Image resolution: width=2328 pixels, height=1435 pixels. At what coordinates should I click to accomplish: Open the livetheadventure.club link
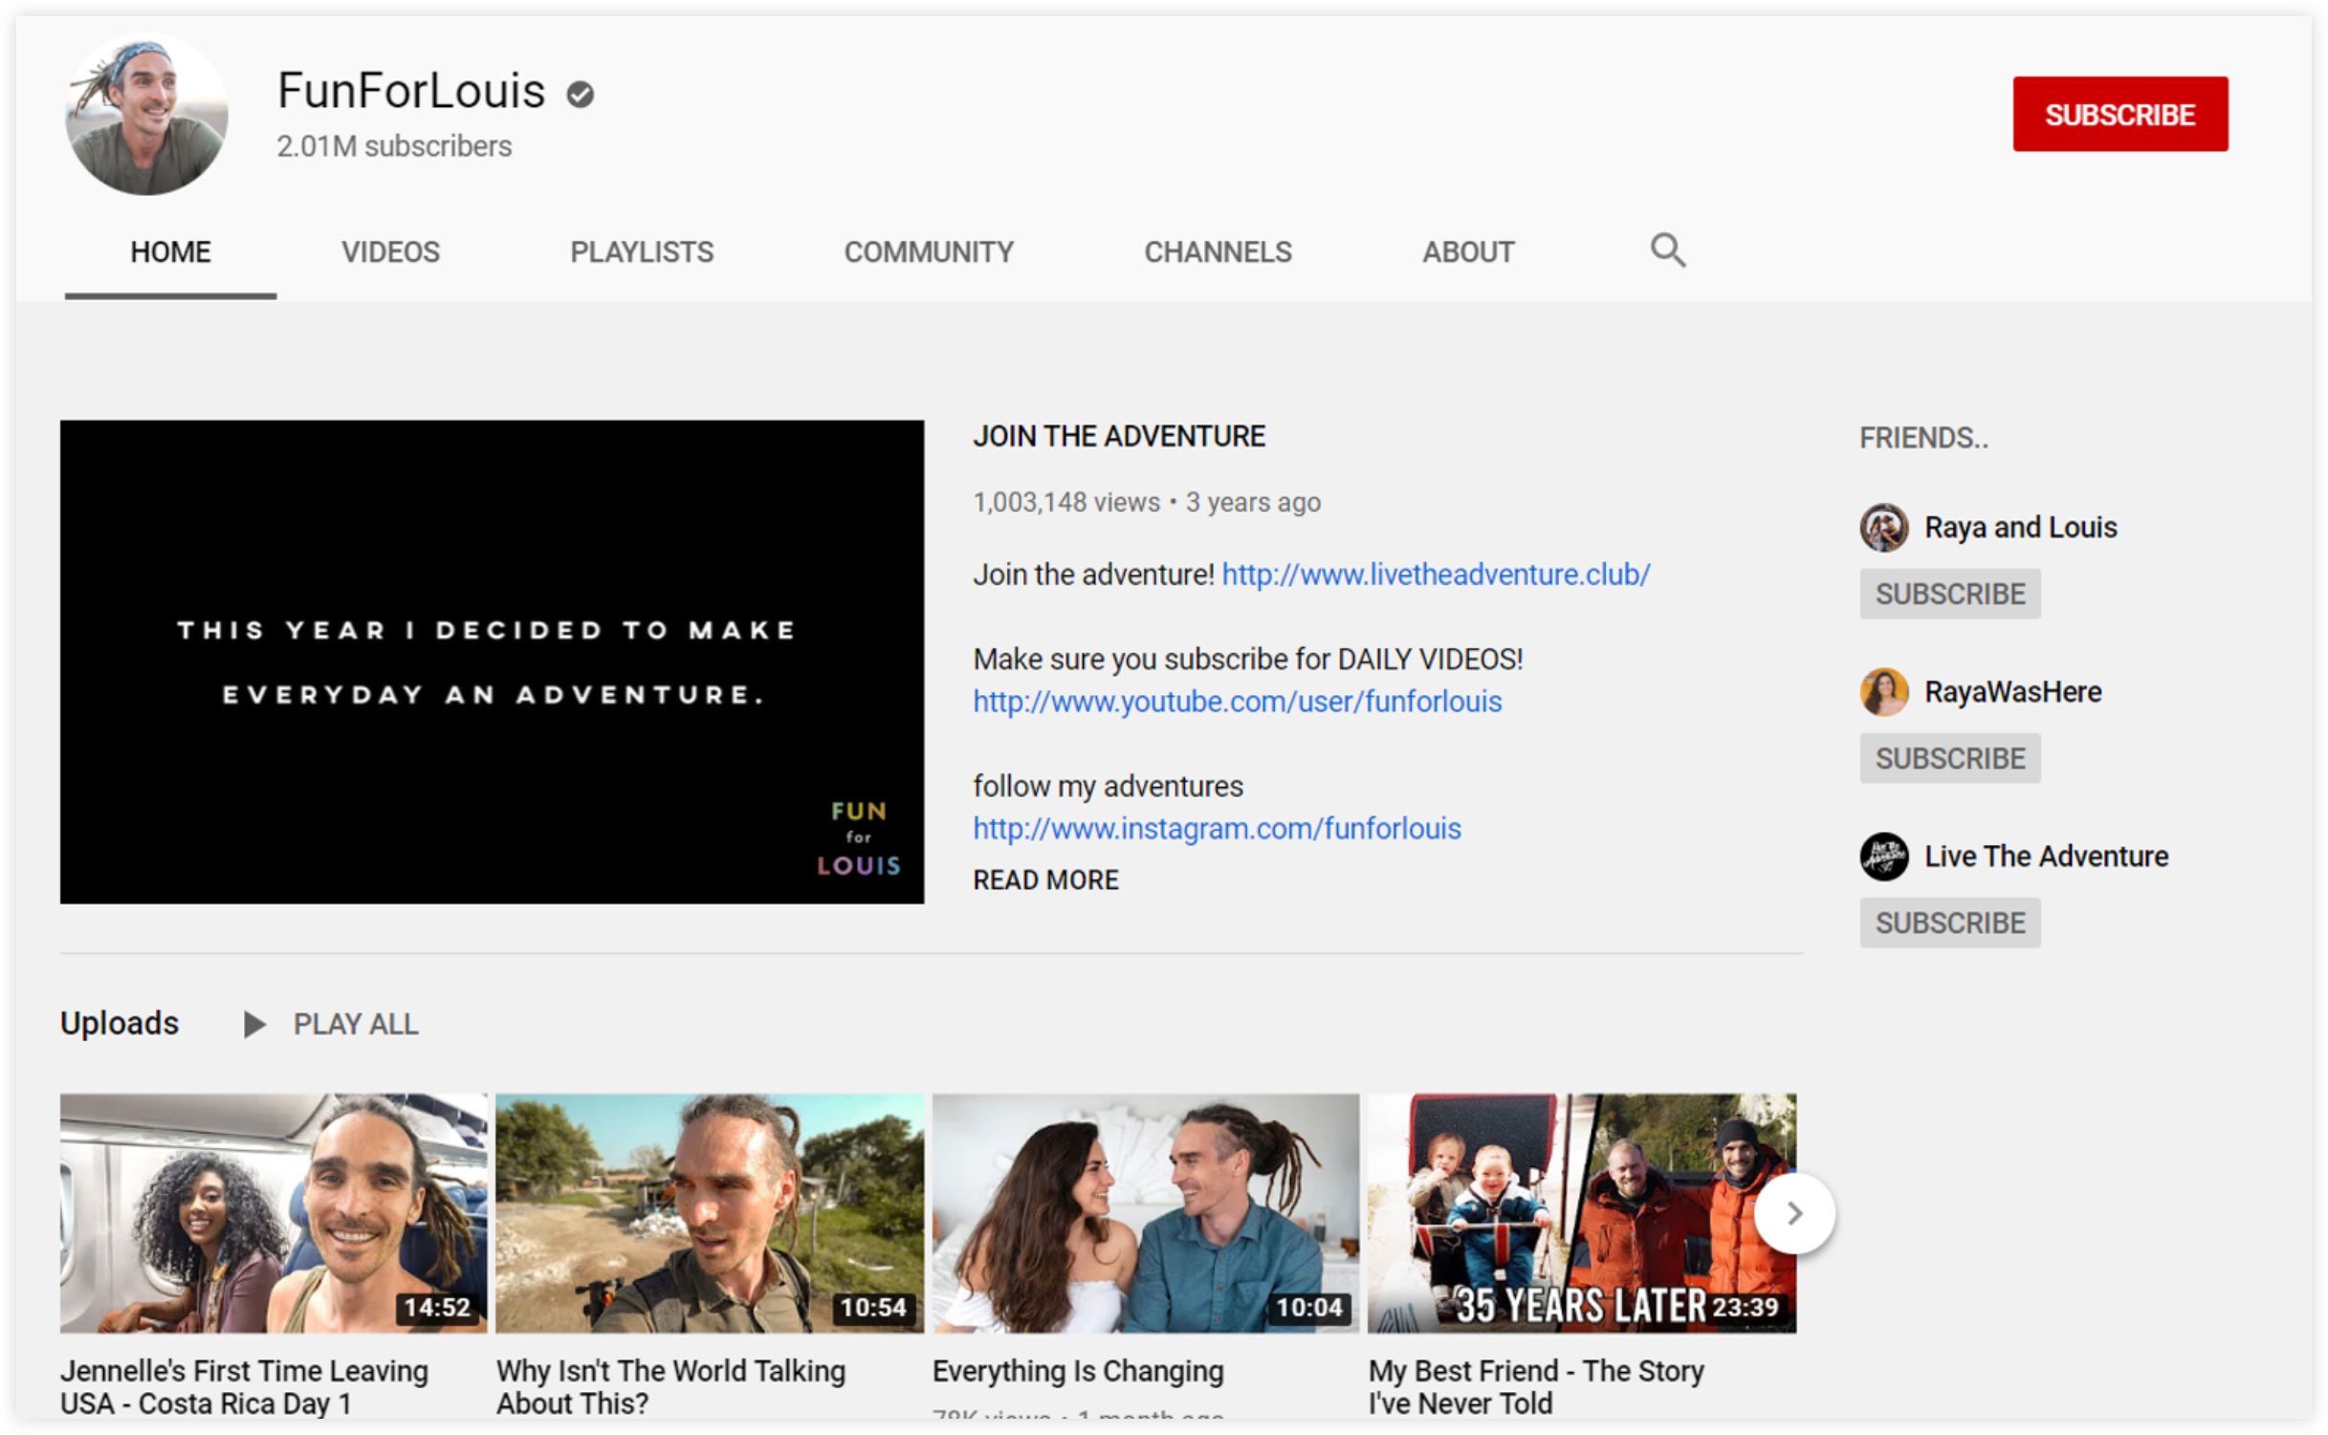tap(1435, 575)
